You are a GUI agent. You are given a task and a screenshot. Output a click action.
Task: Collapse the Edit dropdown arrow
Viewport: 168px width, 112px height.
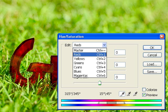tap(104, 45)
